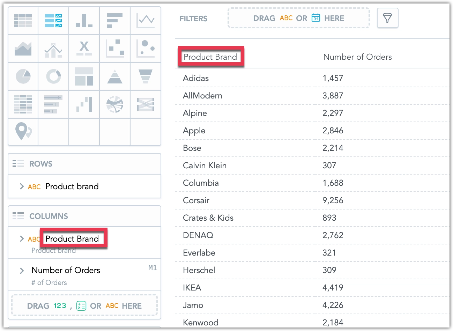Expand the Product Brand item in COLUMNS
The image size is (453, 331).
22,239
